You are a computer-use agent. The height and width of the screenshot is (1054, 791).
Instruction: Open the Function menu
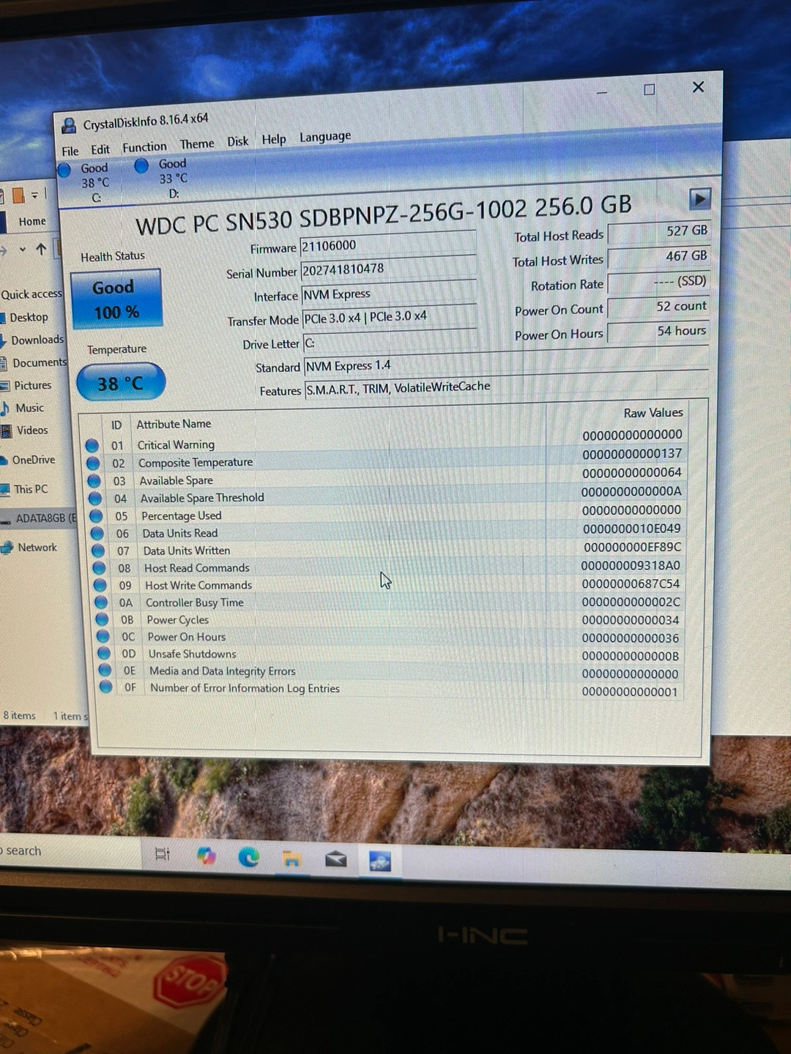click(x=144, y=147)
